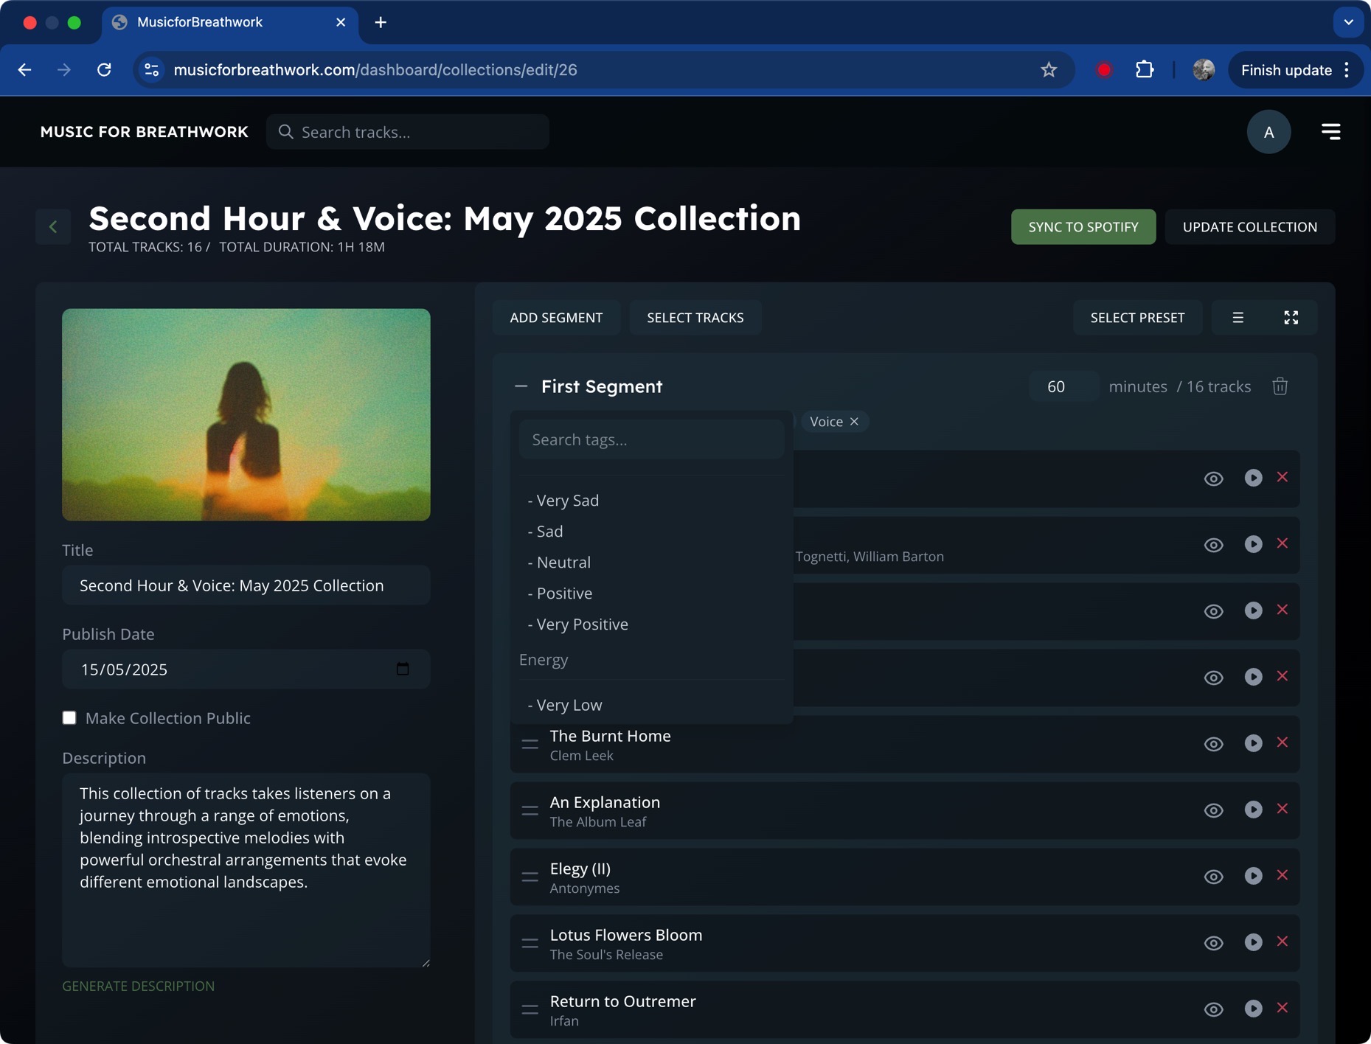
Task: Choose Very Positive tag option
Action: [578, 624]
